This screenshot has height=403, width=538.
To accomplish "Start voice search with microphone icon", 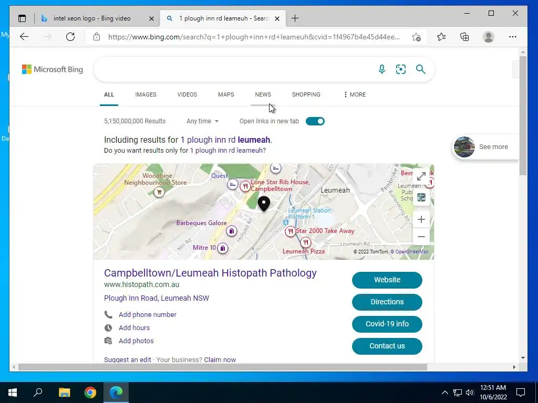I will click(x=381, y=69).
